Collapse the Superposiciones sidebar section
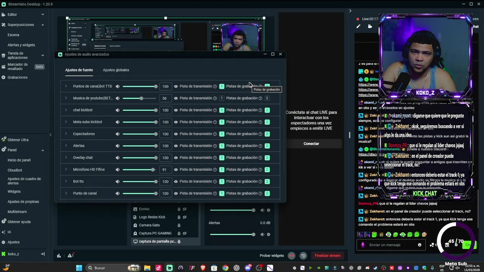 (42, 25)
